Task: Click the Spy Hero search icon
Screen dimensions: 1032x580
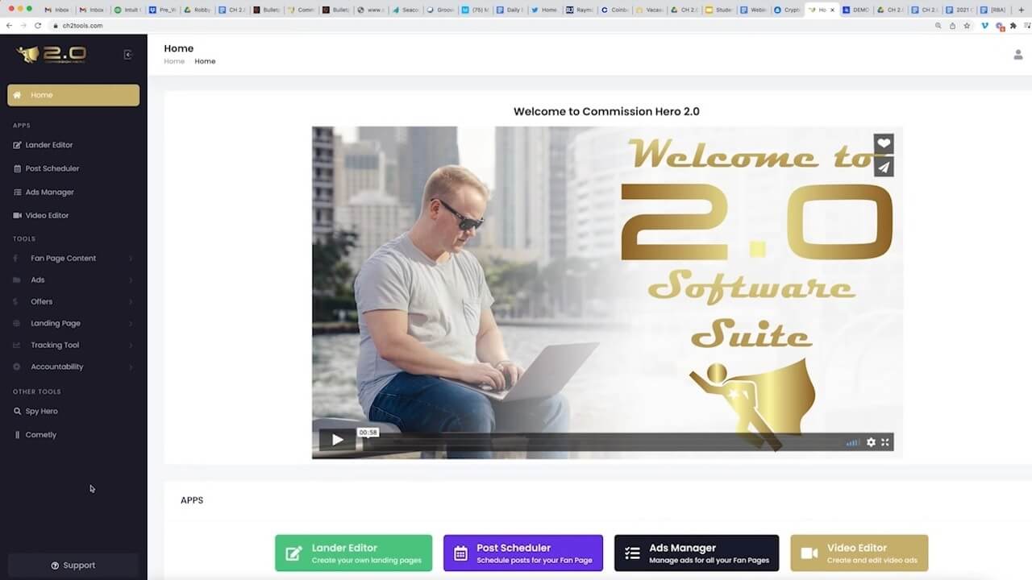Action: coord(18,411)
